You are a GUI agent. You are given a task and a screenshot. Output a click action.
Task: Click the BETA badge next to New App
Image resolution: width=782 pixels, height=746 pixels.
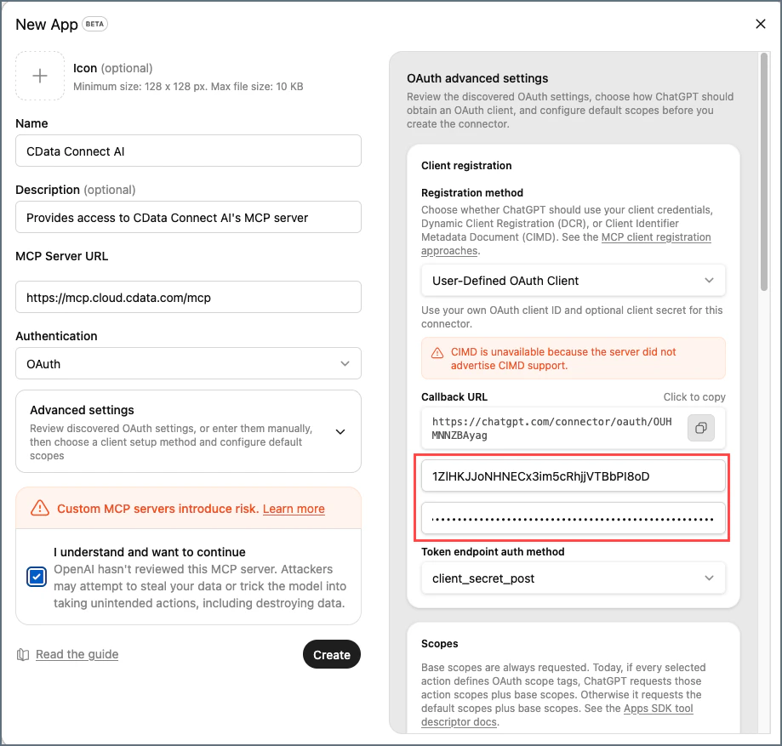tap(94, 25)
